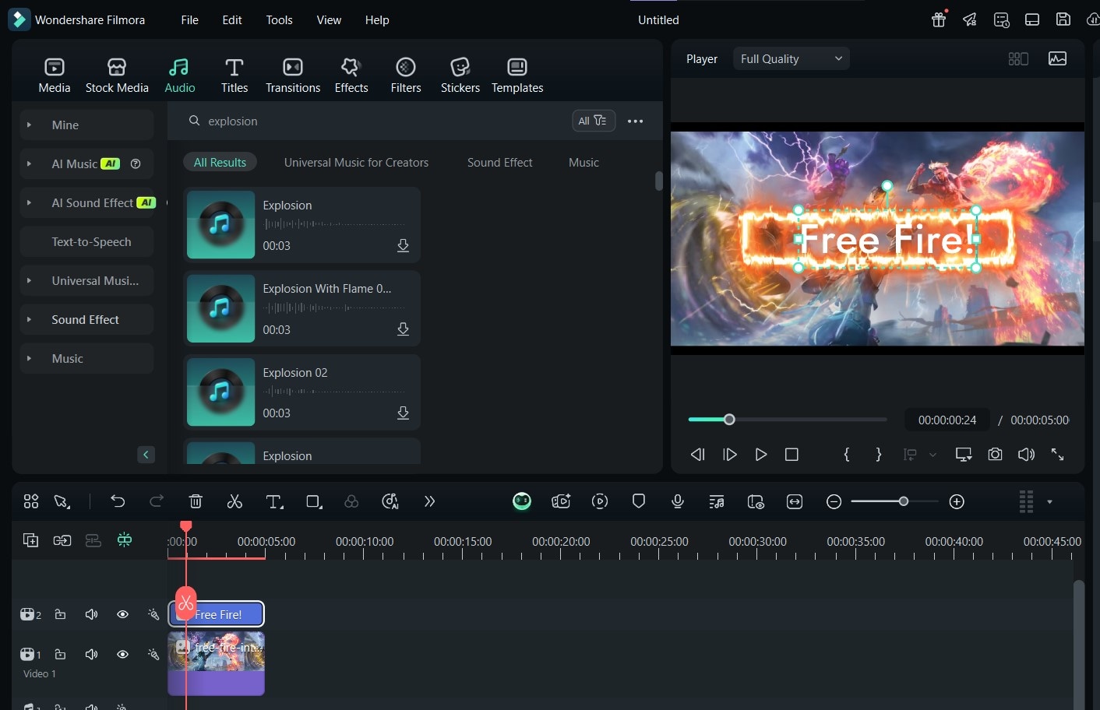Take a snapshot with the camera icon
Image resolution: width=1100 pixels, height=710 pixels.
995,455
